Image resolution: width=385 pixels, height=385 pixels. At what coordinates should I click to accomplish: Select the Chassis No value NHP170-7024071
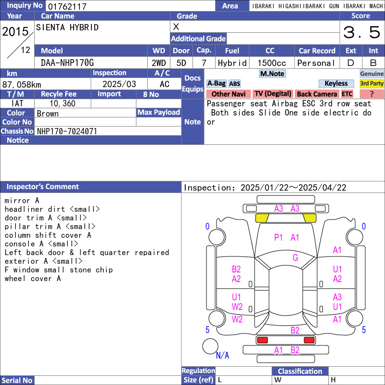point(67,131)
